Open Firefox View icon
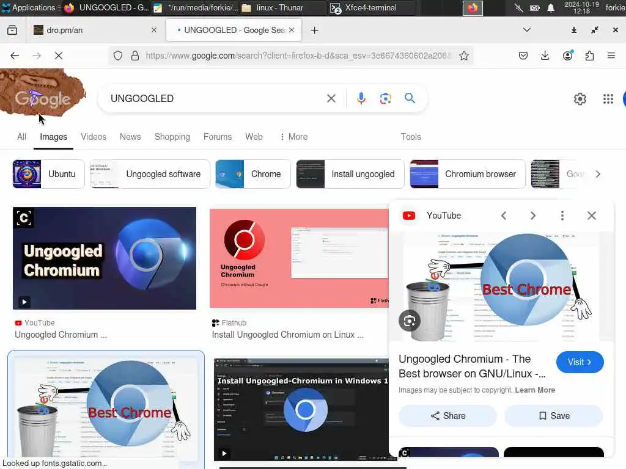The image size is (626, 469). [12, 30]
